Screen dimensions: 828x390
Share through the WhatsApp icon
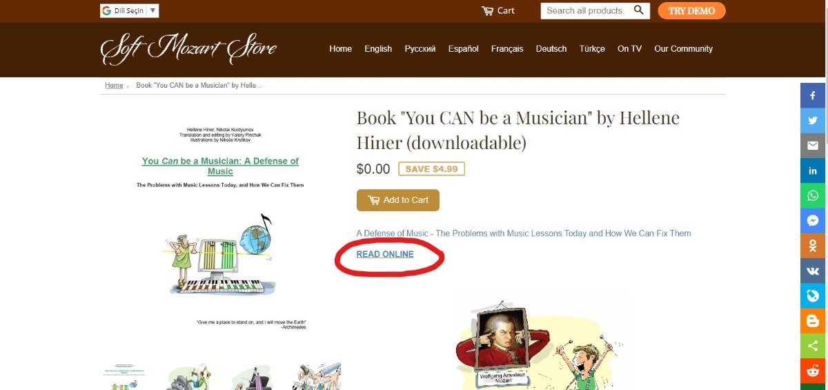pyautogui.click(x=813, y=195)
